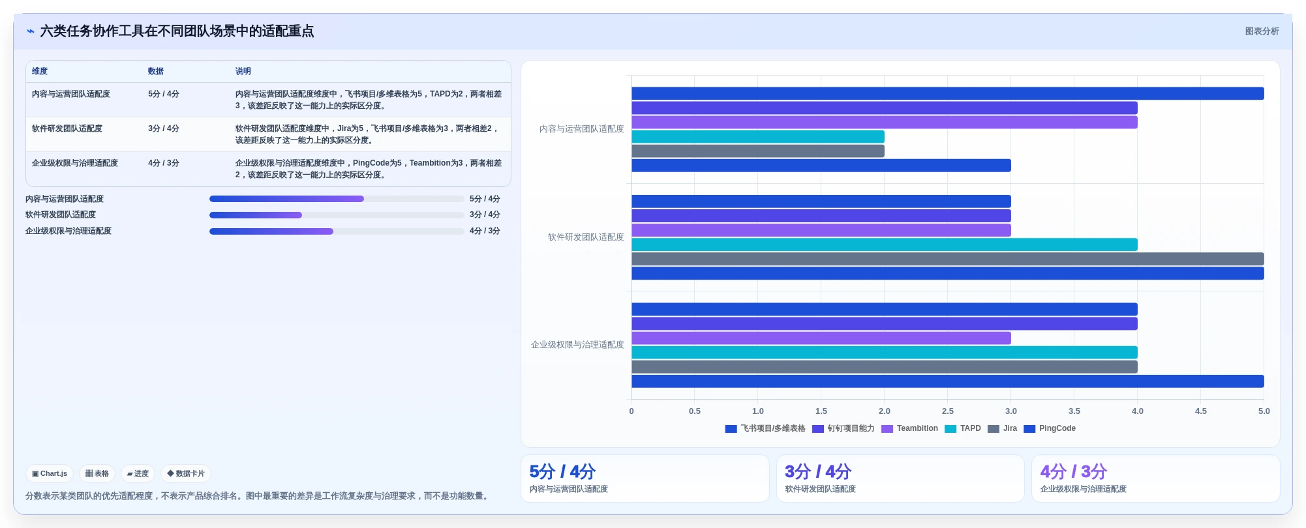Click the 说明 table column header
Viewport: 1306px width, 528px height.
click(x=243, y=71)
